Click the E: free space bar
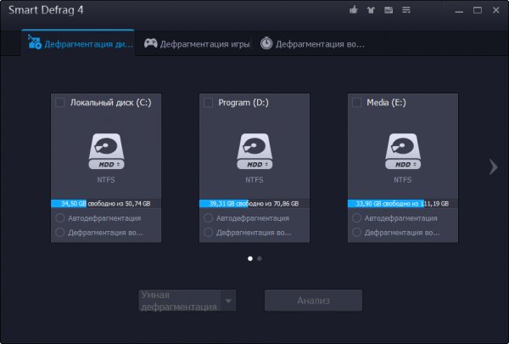The width and height of the screenshot is (509, 344). (x=402, y=204)
